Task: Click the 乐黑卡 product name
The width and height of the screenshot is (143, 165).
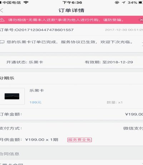Action: 37,91
